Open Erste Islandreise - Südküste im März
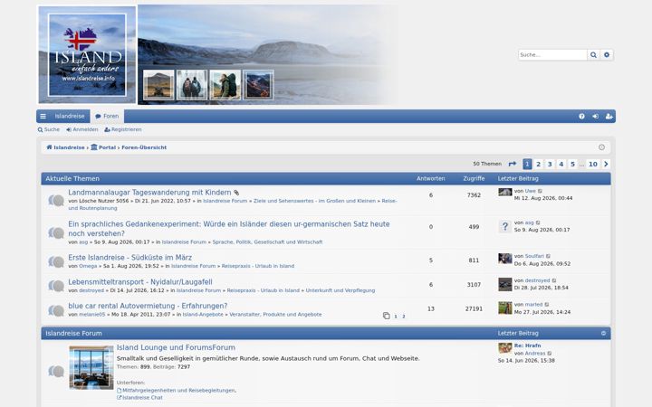 (130, 258)
